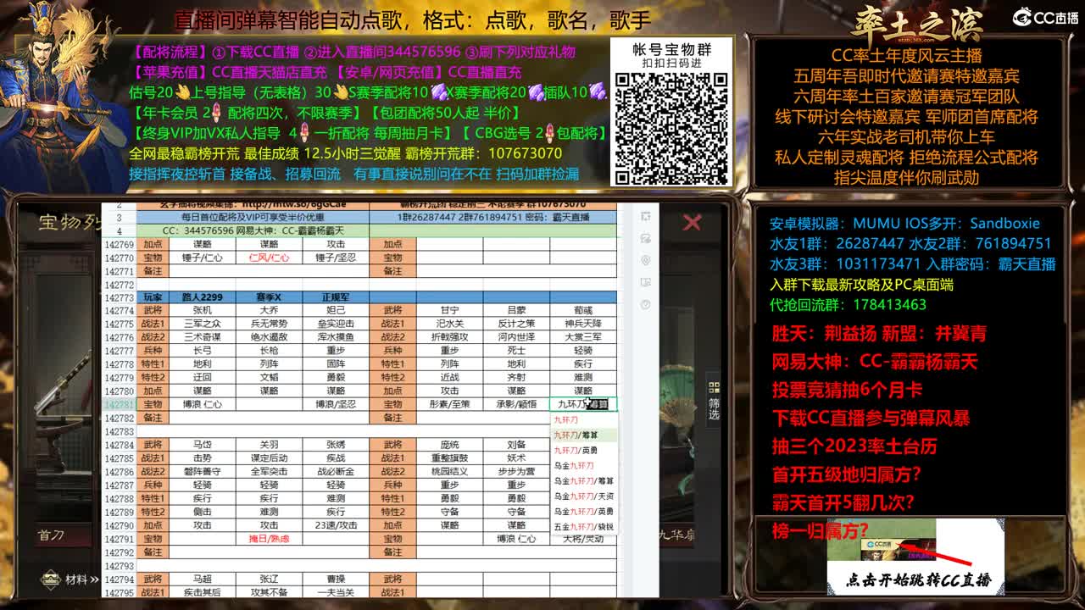Screen dimensions: 1085x610
Task: Click the cell containing 折戟强攻
Action: pyautogui.click(x=449, y=337)
